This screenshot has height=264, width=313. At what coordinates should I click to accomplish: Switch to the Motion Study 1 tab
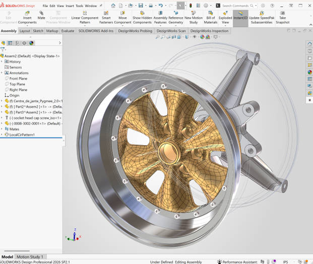click(30, 257)
